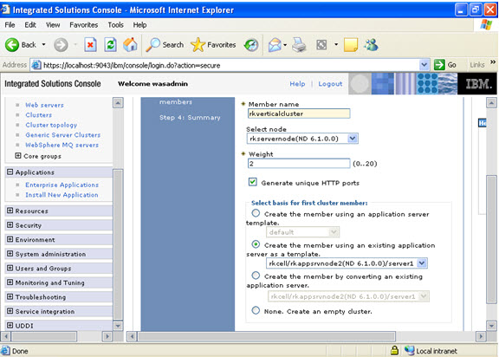This screenshot has width=499, height=357.
Task: Print the page with the printer icon
Action: click(299, 45)
